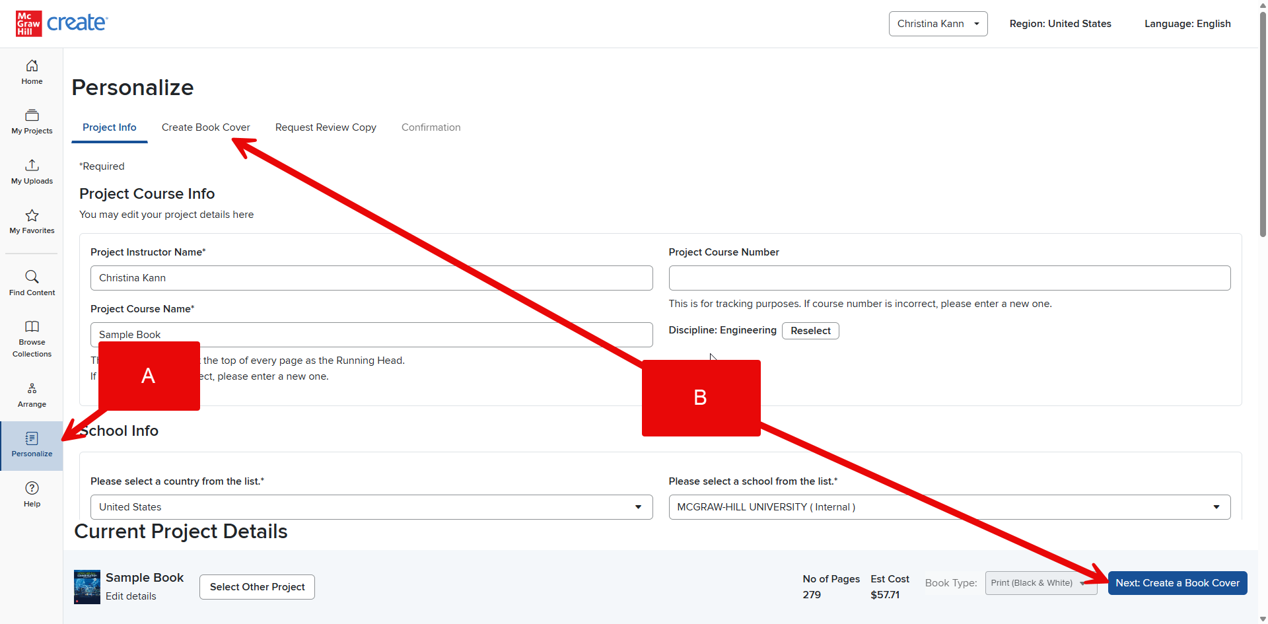The width and height of the screenshot is (1268, 624).
Task: Expand the Book Type dropdown
Action: click(x=1041, y=583)
